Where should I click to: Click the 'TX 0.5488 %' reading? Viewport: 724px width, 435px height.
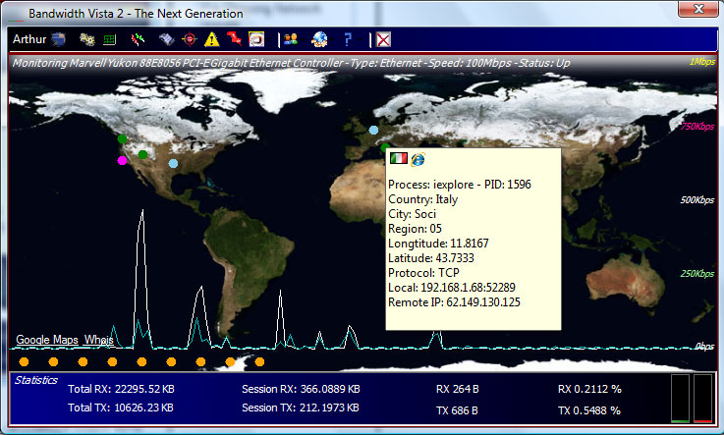589,410
